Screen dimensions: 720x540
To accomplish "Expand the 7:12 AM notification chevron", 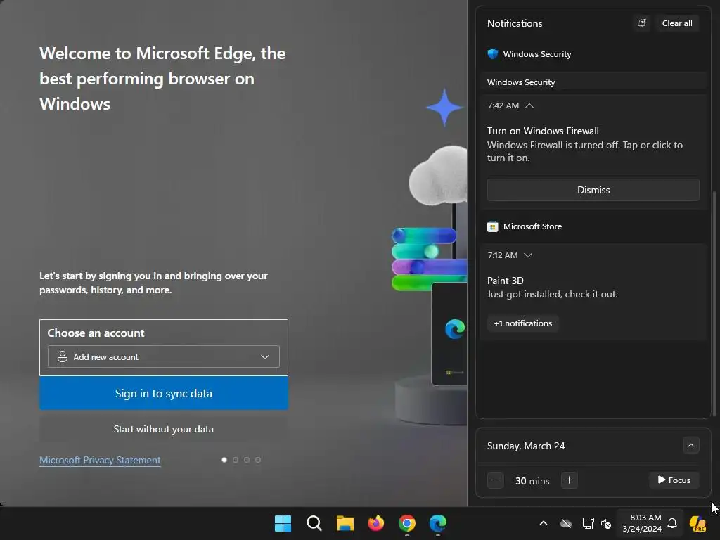I will pos(528,255).
